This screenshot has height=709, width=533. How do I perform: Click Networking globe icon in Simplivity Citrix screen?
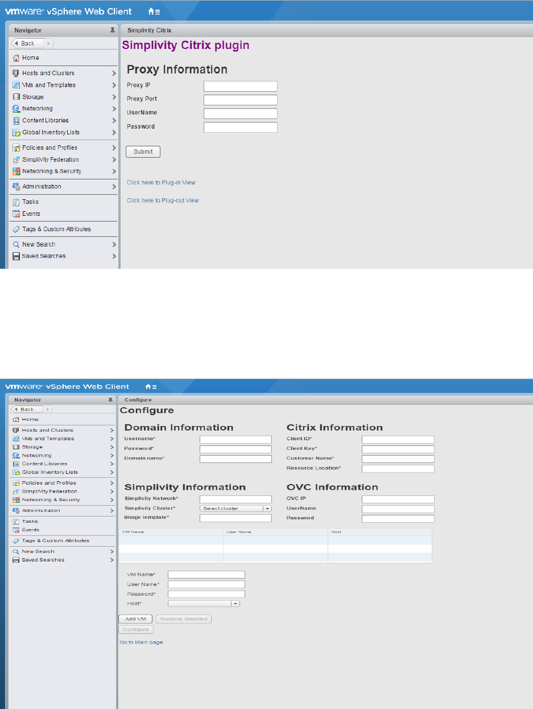click(x=16, y=108)
